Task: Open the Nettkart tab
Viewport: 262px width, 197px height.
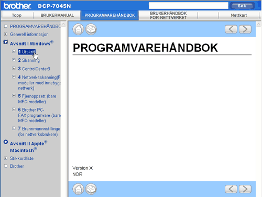Action: tap(239, 15)
